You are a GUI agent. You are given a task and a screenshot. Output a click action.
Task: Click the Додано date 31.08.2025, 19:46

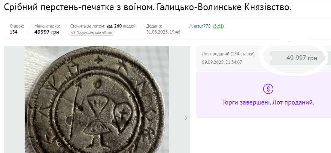[163, 32]
